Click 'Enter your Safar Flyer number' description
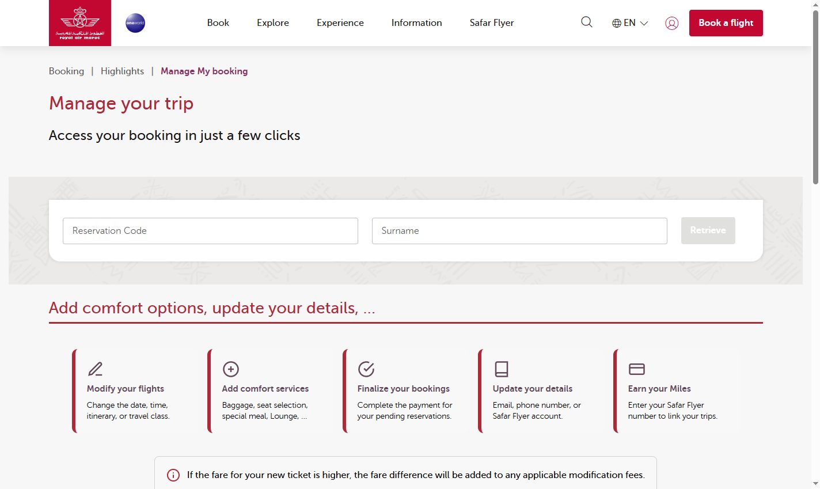 (x=673, y=411)
